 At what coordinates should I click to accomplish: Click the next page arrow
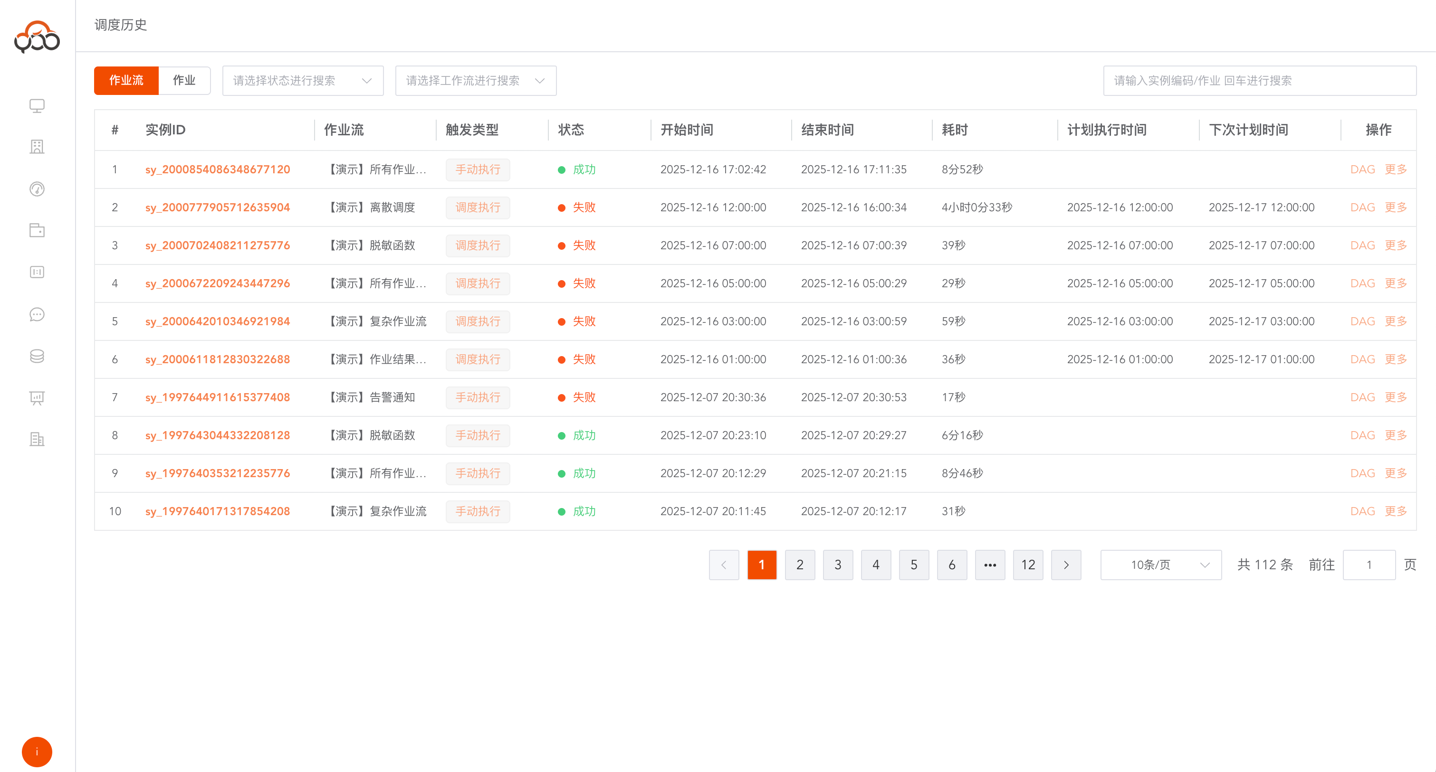[1066, 565]
